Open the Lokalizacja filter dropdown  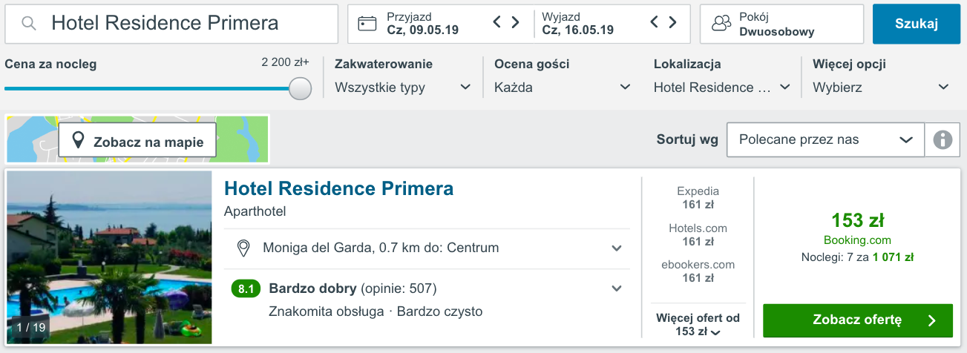click(x=721, y=88)
